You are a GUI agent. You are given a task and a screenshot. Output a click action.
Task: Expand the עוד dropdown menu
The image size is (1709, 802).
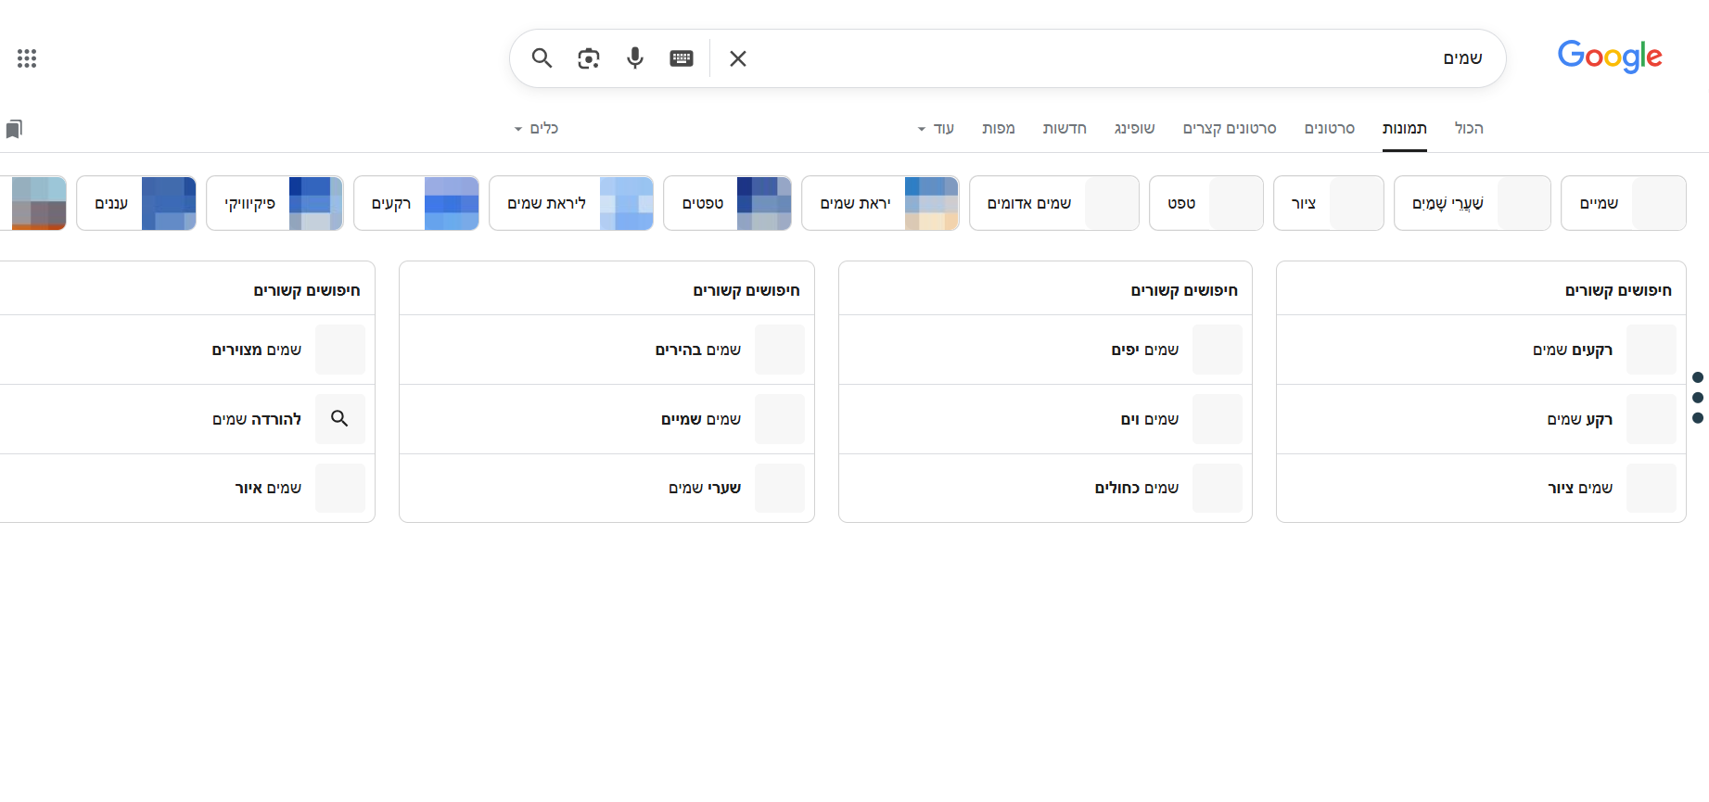pos(936,128)
